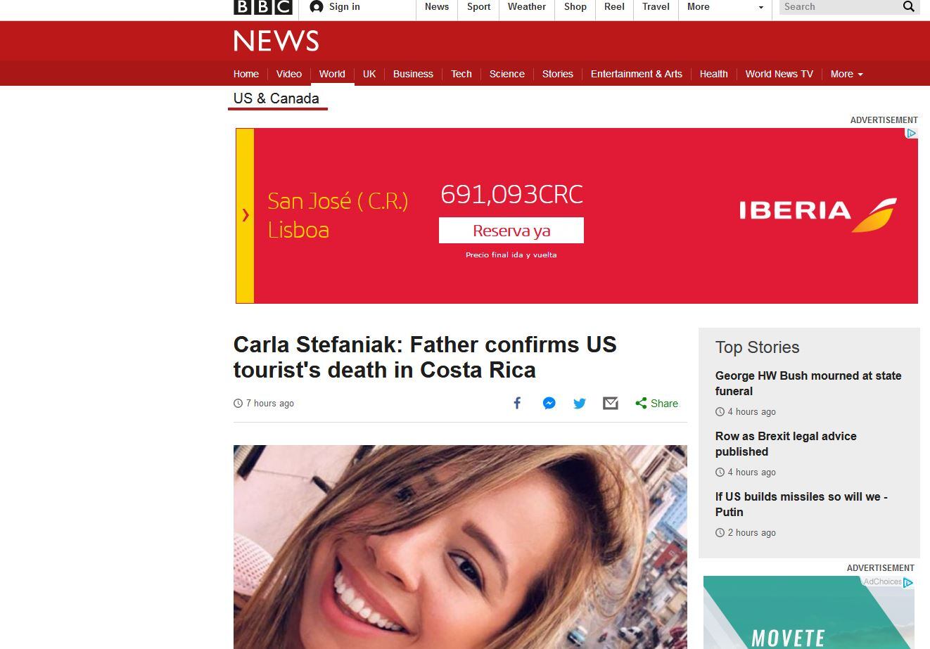Click the Search input field
Screen dimensions: 930x649
[840, 6]
